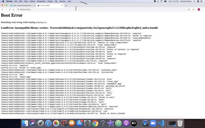The width and height of the screenshot is (205, 128).
Task: Focus the address bar showing 127.0.0.1:9393
Action: (x=102, y=10)
